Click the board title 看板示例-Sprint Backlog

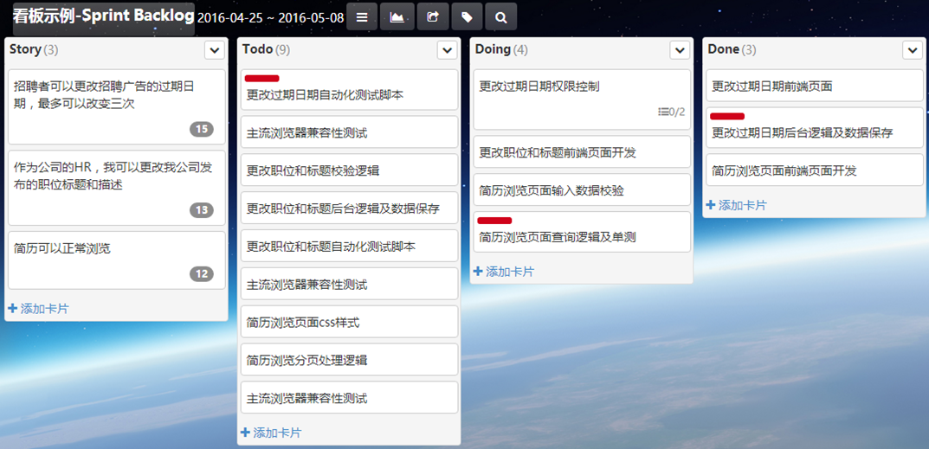coord(104,16)
